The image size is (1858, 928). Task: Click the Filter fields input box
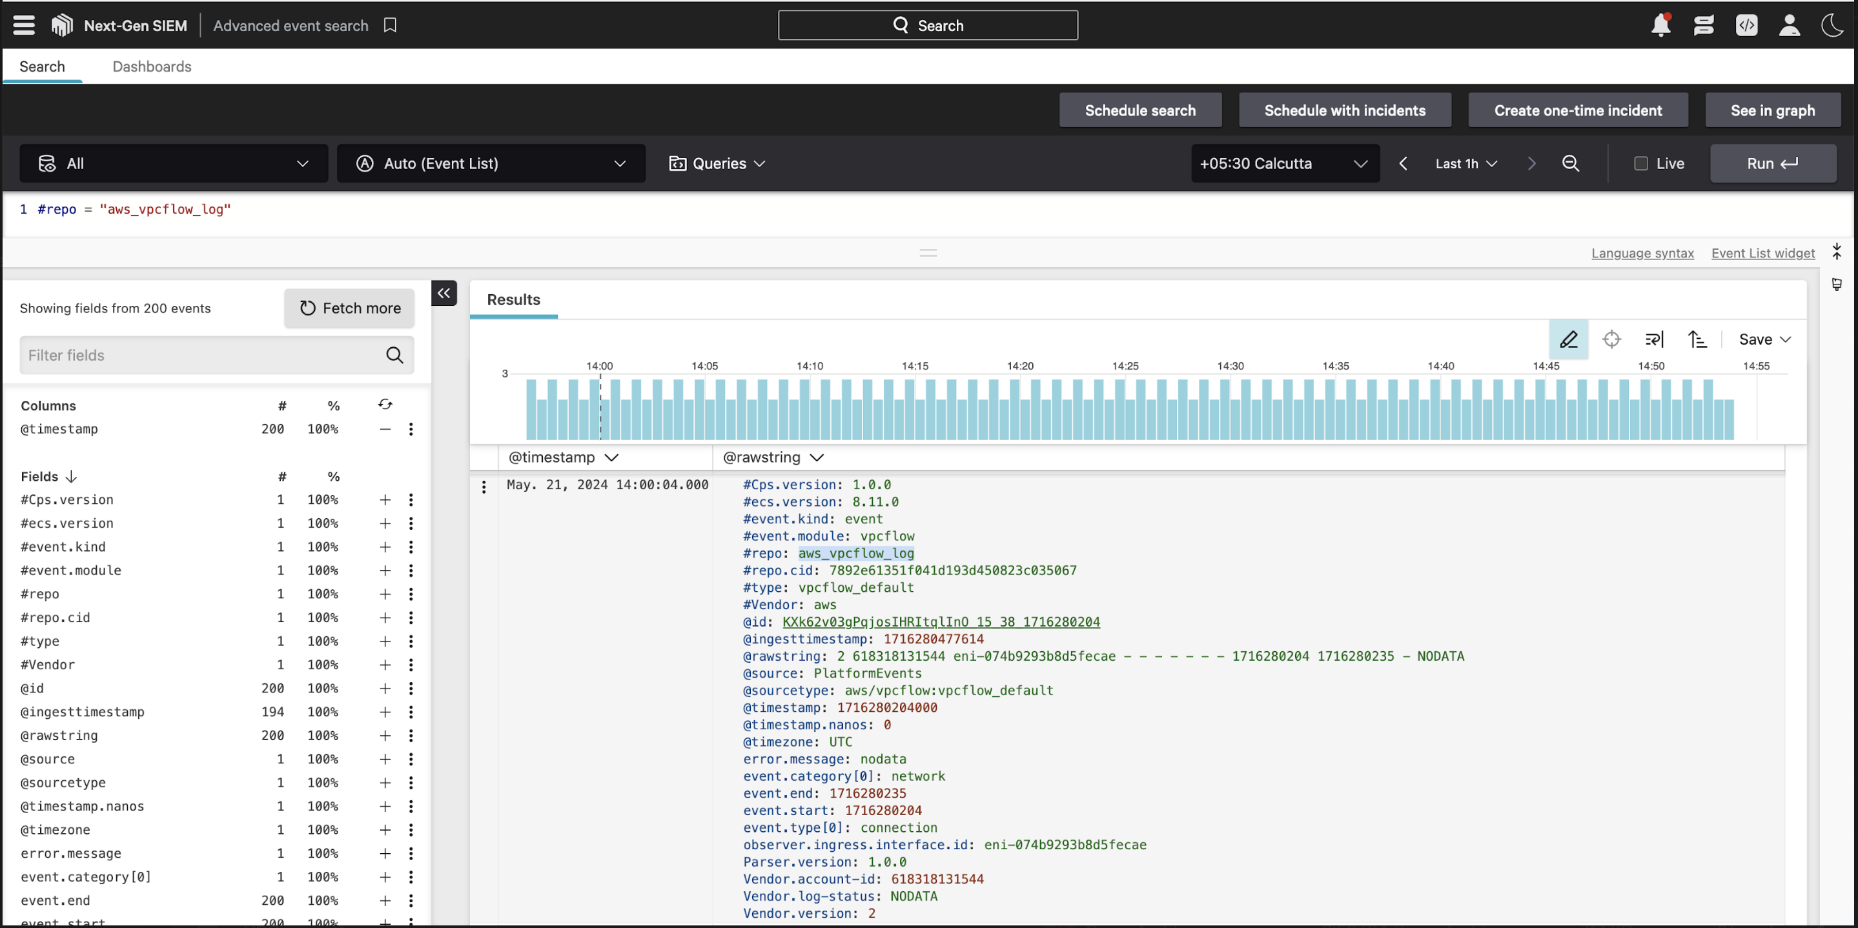[x=202, y=355]
